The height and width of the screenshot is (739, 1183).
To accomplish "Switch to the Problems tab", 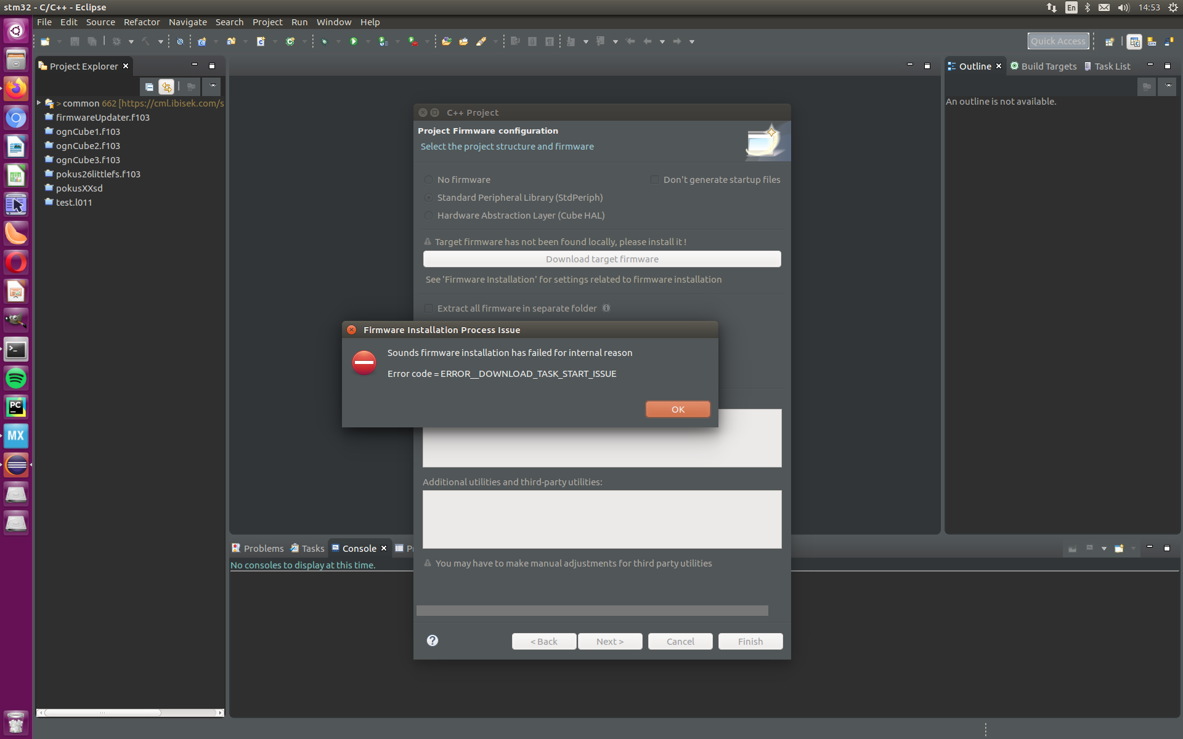I will (258, 548).
